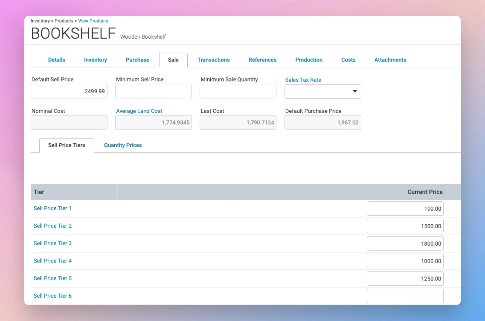This screenshot has width=485, height=321.
Task: Follow the View Products breadcrumb link
Action: click(93, 21)
